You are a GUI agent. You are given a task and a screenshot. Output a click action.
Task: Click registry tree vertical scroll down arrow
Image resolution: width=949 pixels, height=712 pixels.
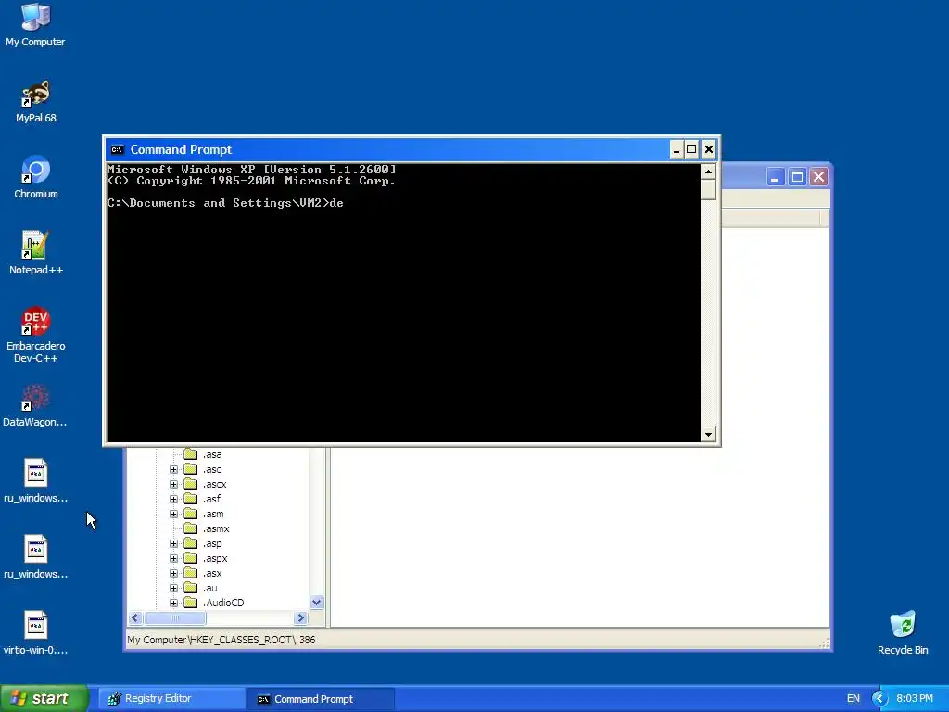pyautogui.click(x=317, y=603)
